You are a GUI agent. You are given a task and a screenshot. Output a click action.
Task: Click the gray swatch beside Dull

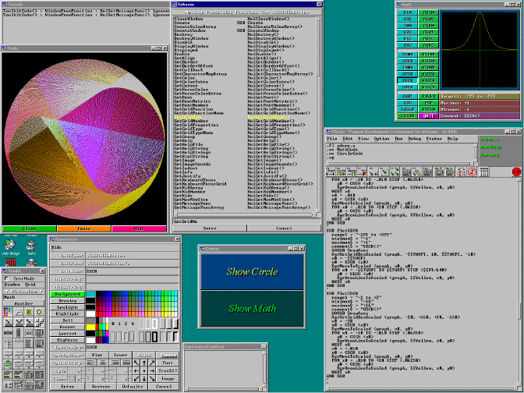click(x=90, y=320)
